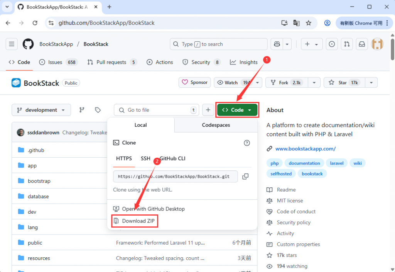Click the GitHub Octocat logo
The width and height of the screenshot is (395, 272).
[28, 44]
